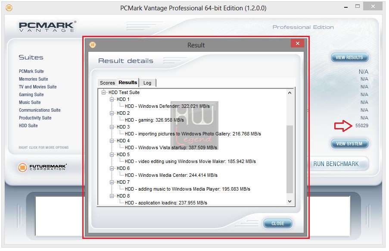Select the importing pictures to Photo Gallery row
Viewport: 389px width, 251px height.
point(193,134)
